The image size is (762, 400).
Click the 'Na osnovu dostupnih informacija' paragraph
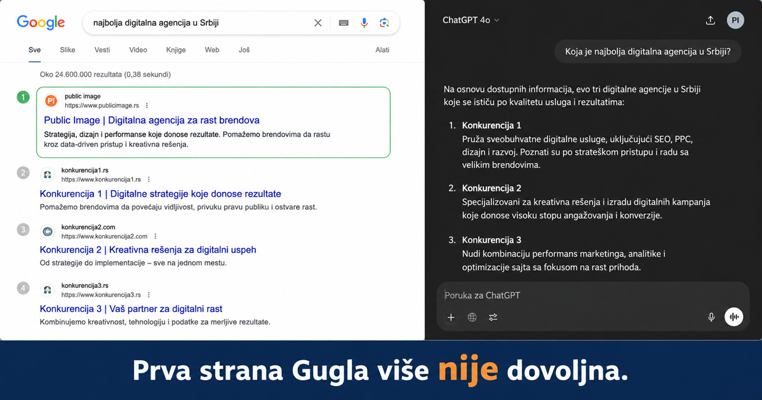572,95
